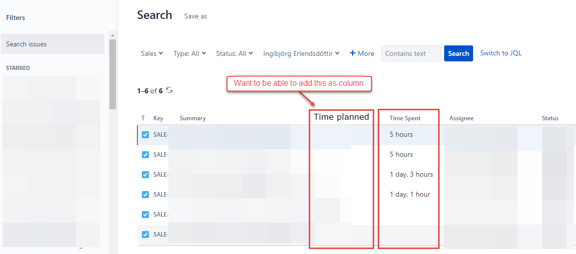
Task: Click the "Search issues" box in Filters
Action: (52, 44)
